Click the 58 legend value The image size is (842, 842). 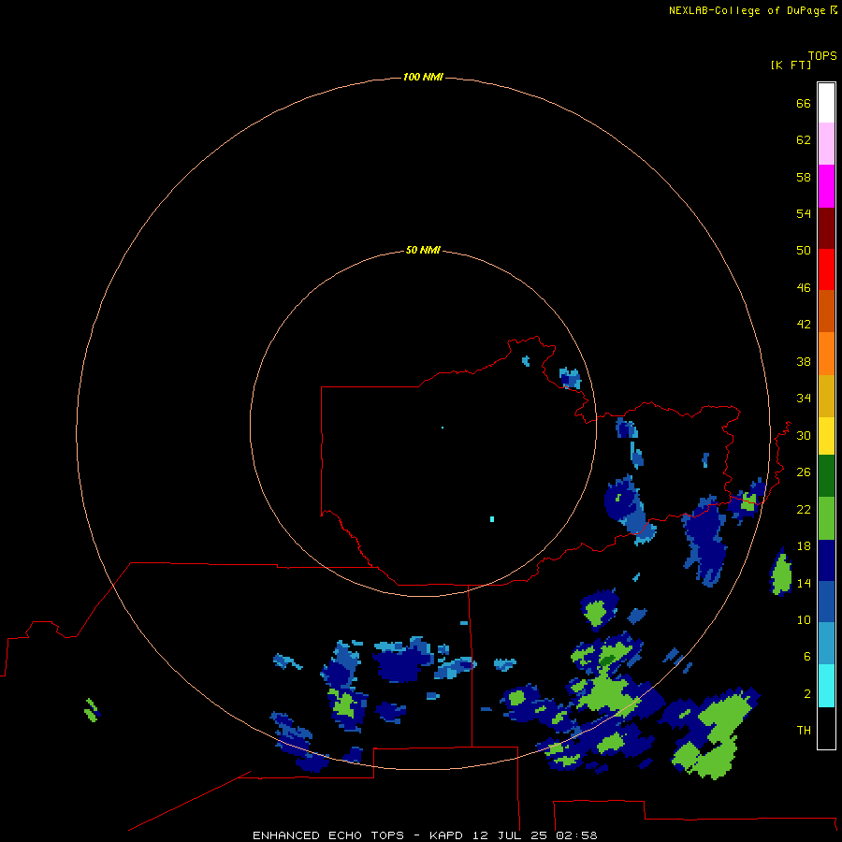point(804,177)
